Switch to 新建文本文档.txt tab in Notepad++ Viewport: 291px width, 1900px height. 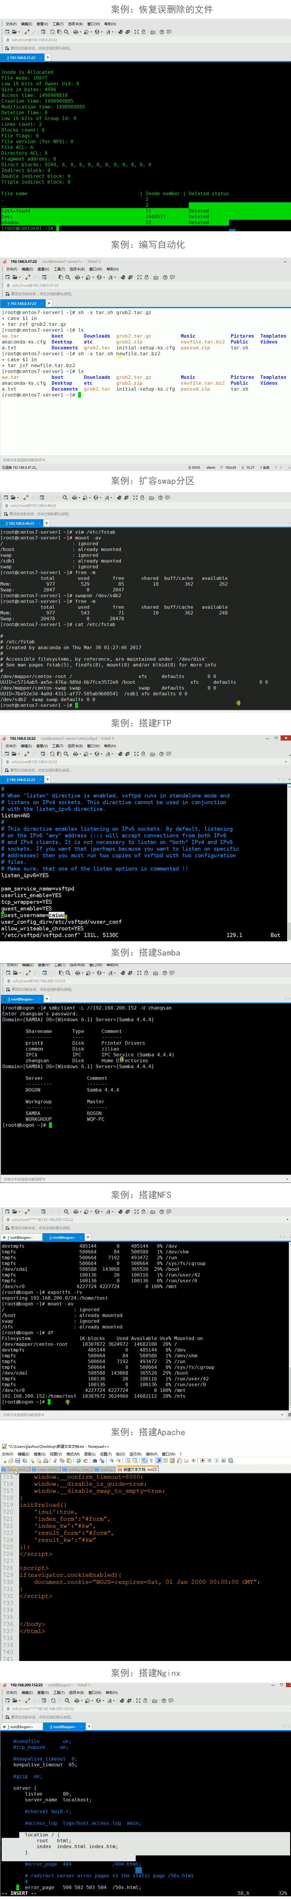137,1469
